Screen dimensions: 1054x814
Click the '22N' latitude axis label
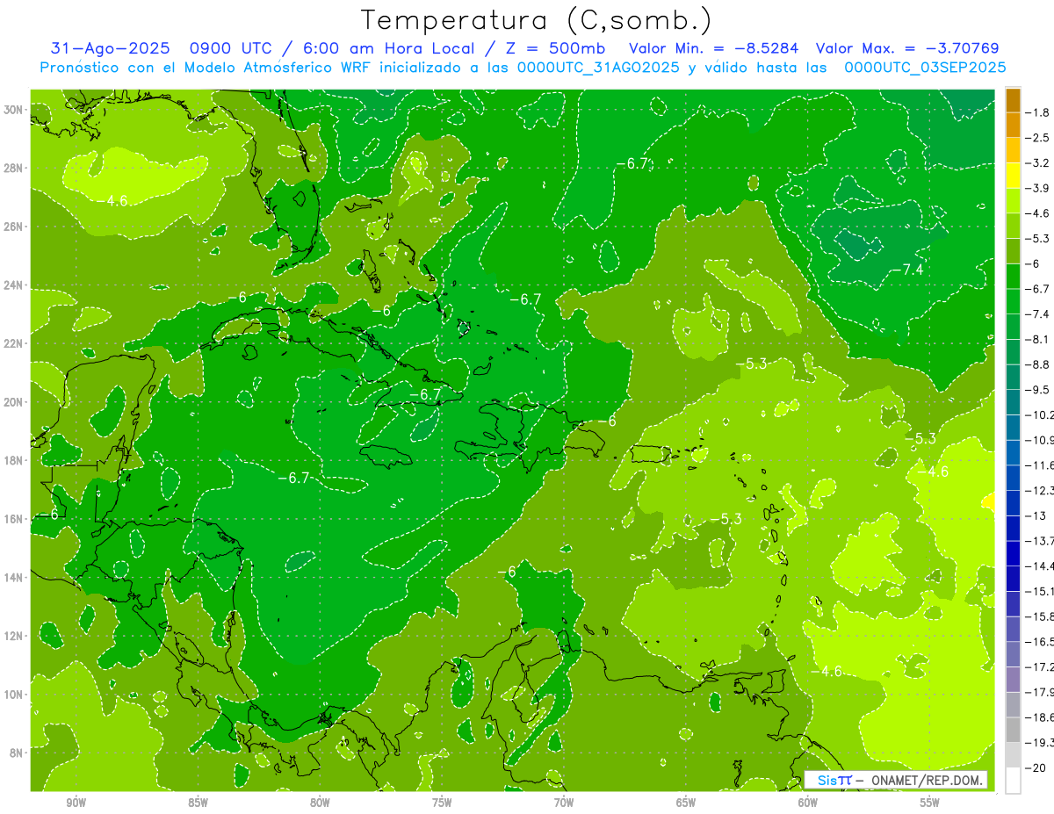[x=13, y=343]
